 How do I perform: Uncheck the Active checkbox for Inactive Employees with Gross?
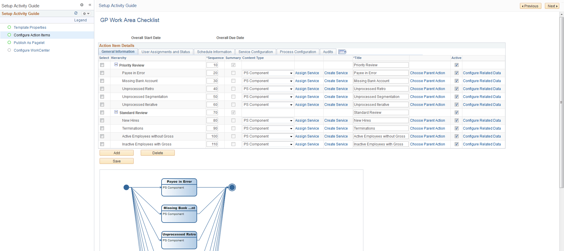[x=456, y=144]
